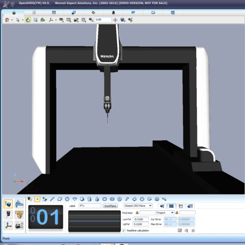Viewport: 245px width, 245px height.
Task: Select the Arc feature tool
Action: [75, 199]
